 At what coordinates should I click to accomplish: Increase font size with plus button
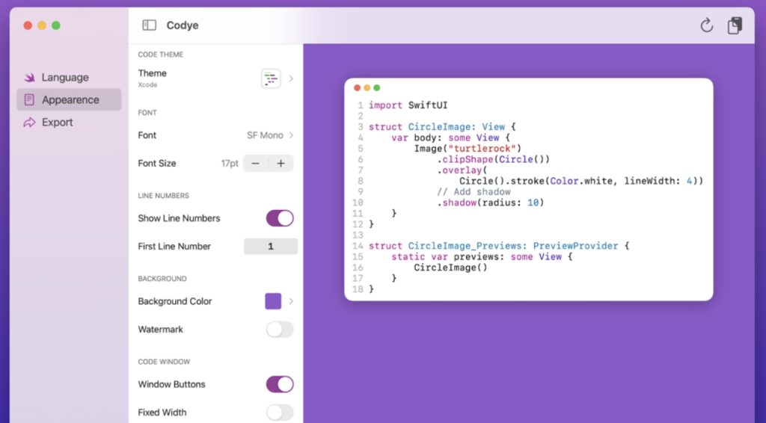(x=281, y=164)
